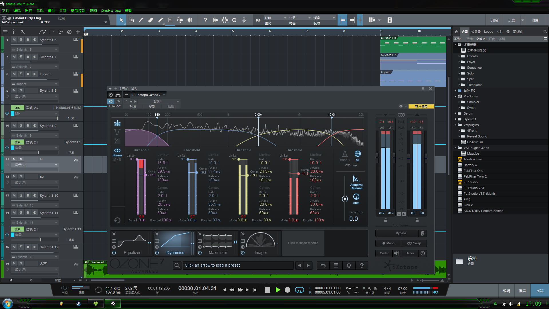Image resolution: width=549 pixels, height=309 pixels.
Task: Open the track inspector info icon
Action: click(13, 32)
